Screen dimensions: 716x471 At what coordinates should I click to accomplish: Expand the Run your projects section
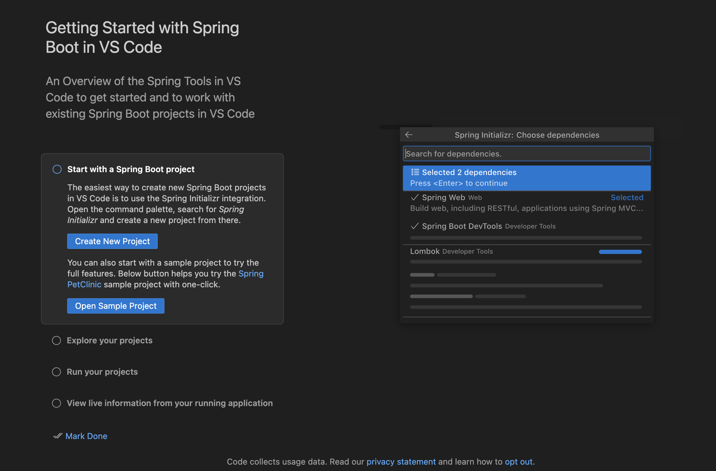[102, 372]
